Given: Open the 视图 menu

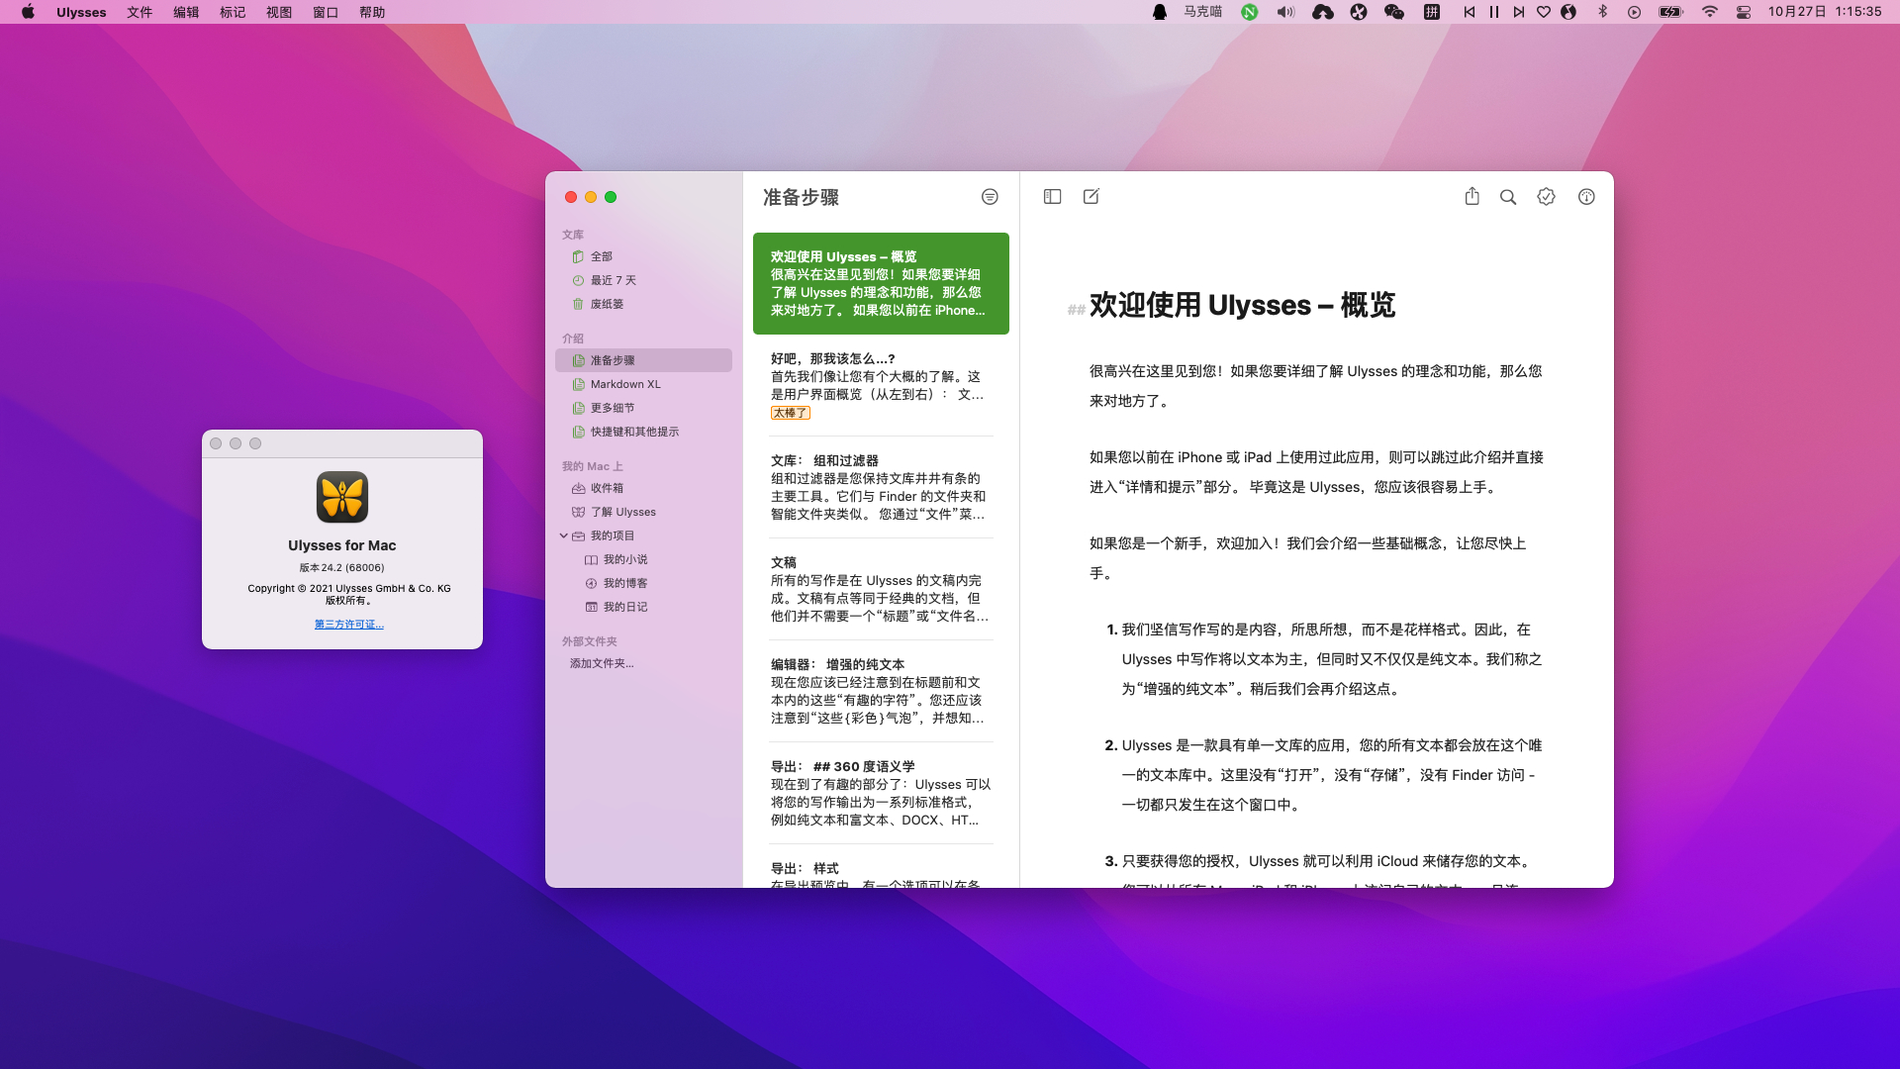Looking at the screenshot, I should coord(279,12).
